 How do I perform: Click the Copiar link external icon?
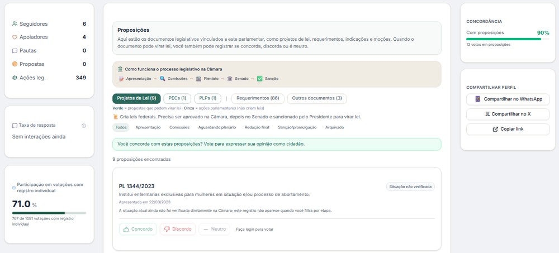click(x=495, y=130)
